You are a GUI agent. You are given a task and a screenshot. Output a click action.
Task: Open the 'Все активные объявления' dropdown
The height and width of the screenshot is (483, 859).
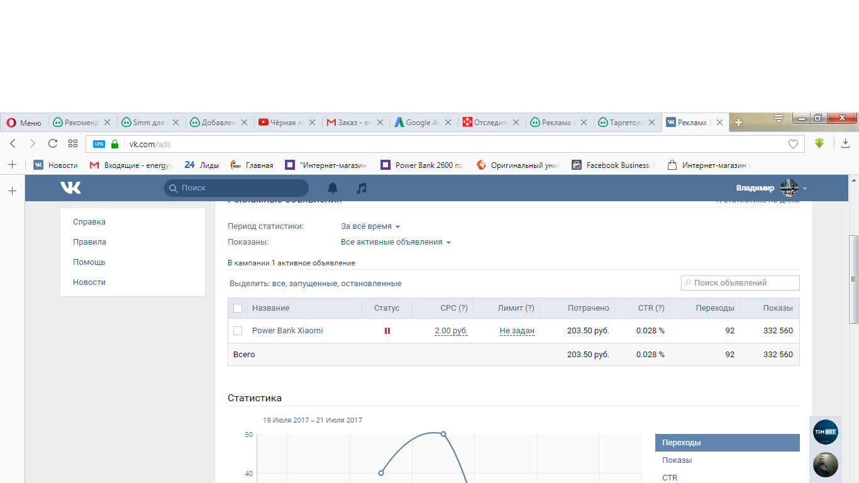pos(396,242)
